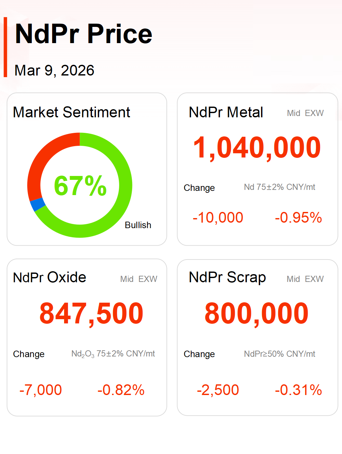This screenshot has height=454, width=342.
Task: Click the blue neutral donut segment
Action: 38,204
